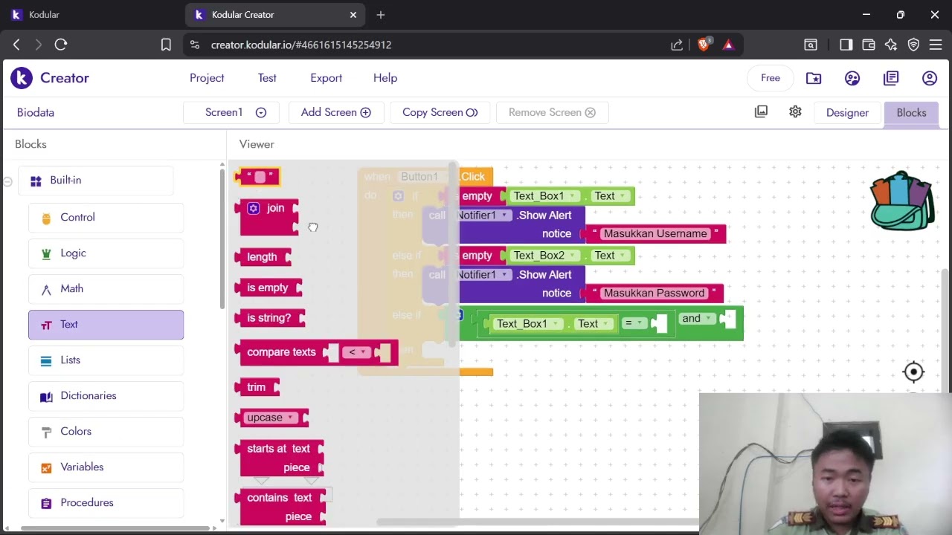
Task: Collapse the Built-in blocks group
Action: [x=7, y=181]
